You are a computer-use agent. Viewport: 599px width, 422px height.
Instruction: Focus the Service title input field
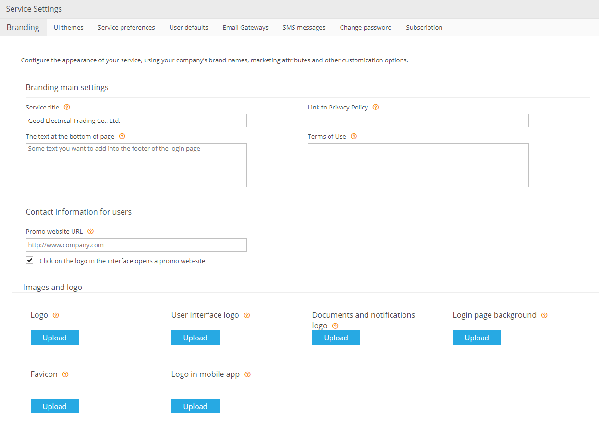[136, 121]
